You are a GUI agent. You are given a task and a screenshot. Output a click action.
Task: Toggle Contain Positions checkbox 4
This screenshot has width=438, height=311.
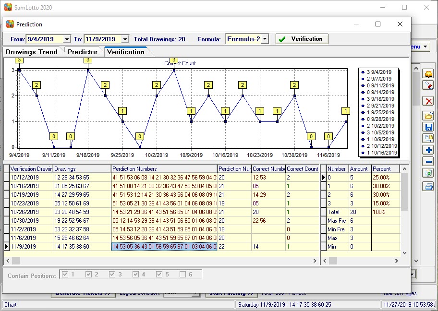pos(135,275)
